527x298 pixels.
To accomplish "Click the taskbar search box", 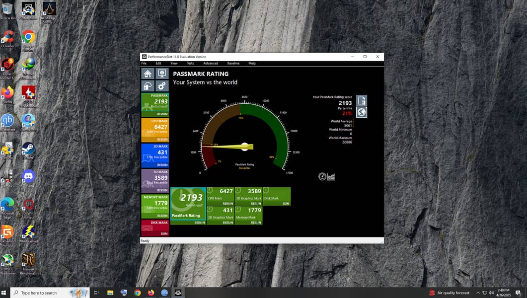I will (50, 293).
